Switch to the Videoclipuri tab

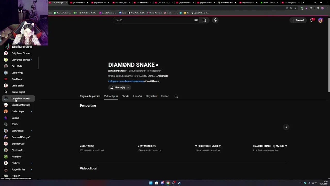click(x=111, y=96)
